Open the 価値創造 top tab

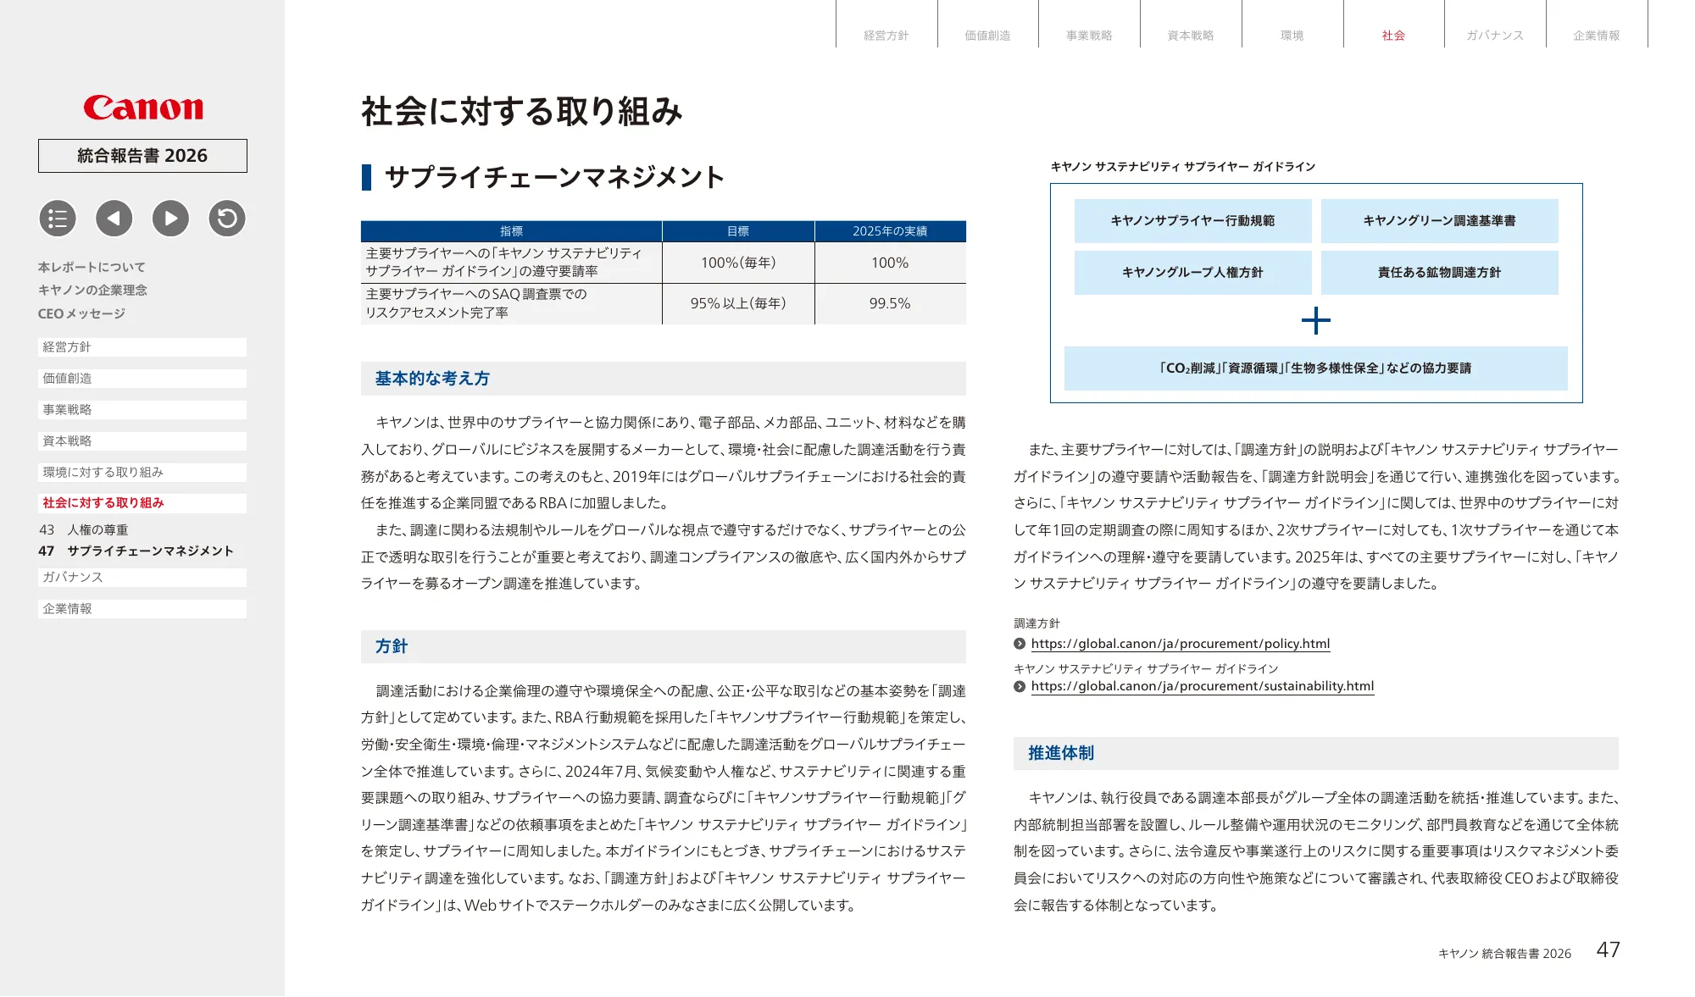(988, 35)
